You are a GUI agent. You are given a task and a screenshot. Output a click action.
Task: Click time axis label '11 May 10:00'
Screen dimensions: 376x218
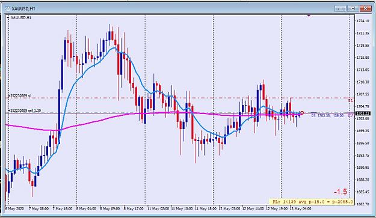[x=182, y=208]
